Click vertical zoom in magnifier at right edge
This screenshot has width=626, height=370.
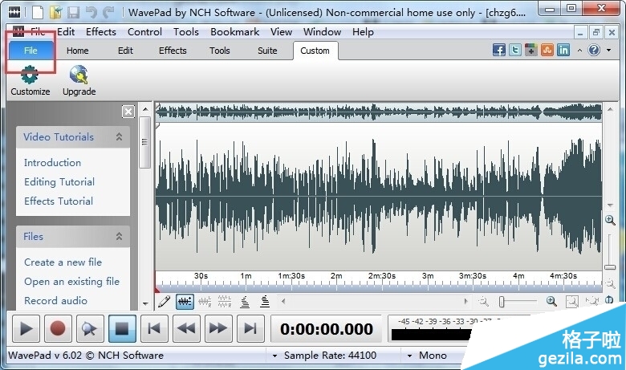(x=610, y=220)
